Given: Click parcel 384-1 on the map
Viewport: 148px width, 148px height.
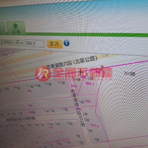Looking at the screenshot, I should [x=5, y=55].
